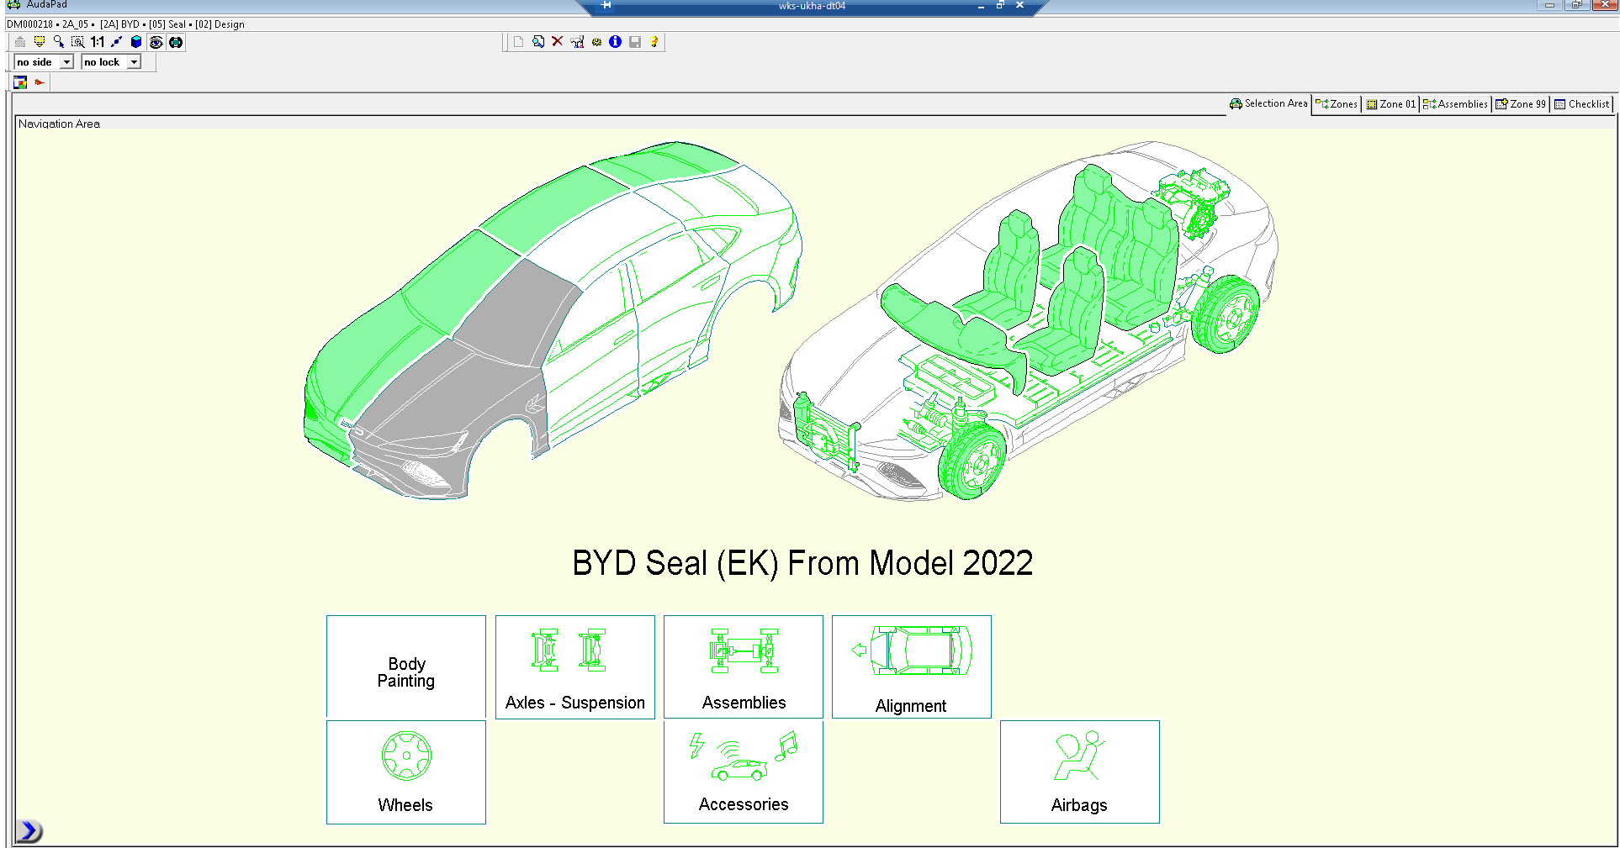Click the blue 3D cube icon
Image resolution: width=1620 pixels, height=848 pixels.
click(x=136, y=42)
